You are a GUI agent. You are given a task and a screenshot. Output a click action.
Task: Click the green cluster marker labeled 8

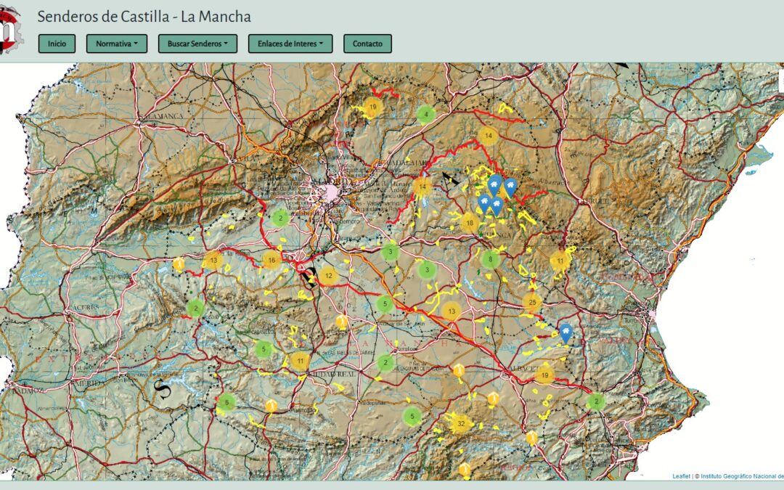(491, 259)
